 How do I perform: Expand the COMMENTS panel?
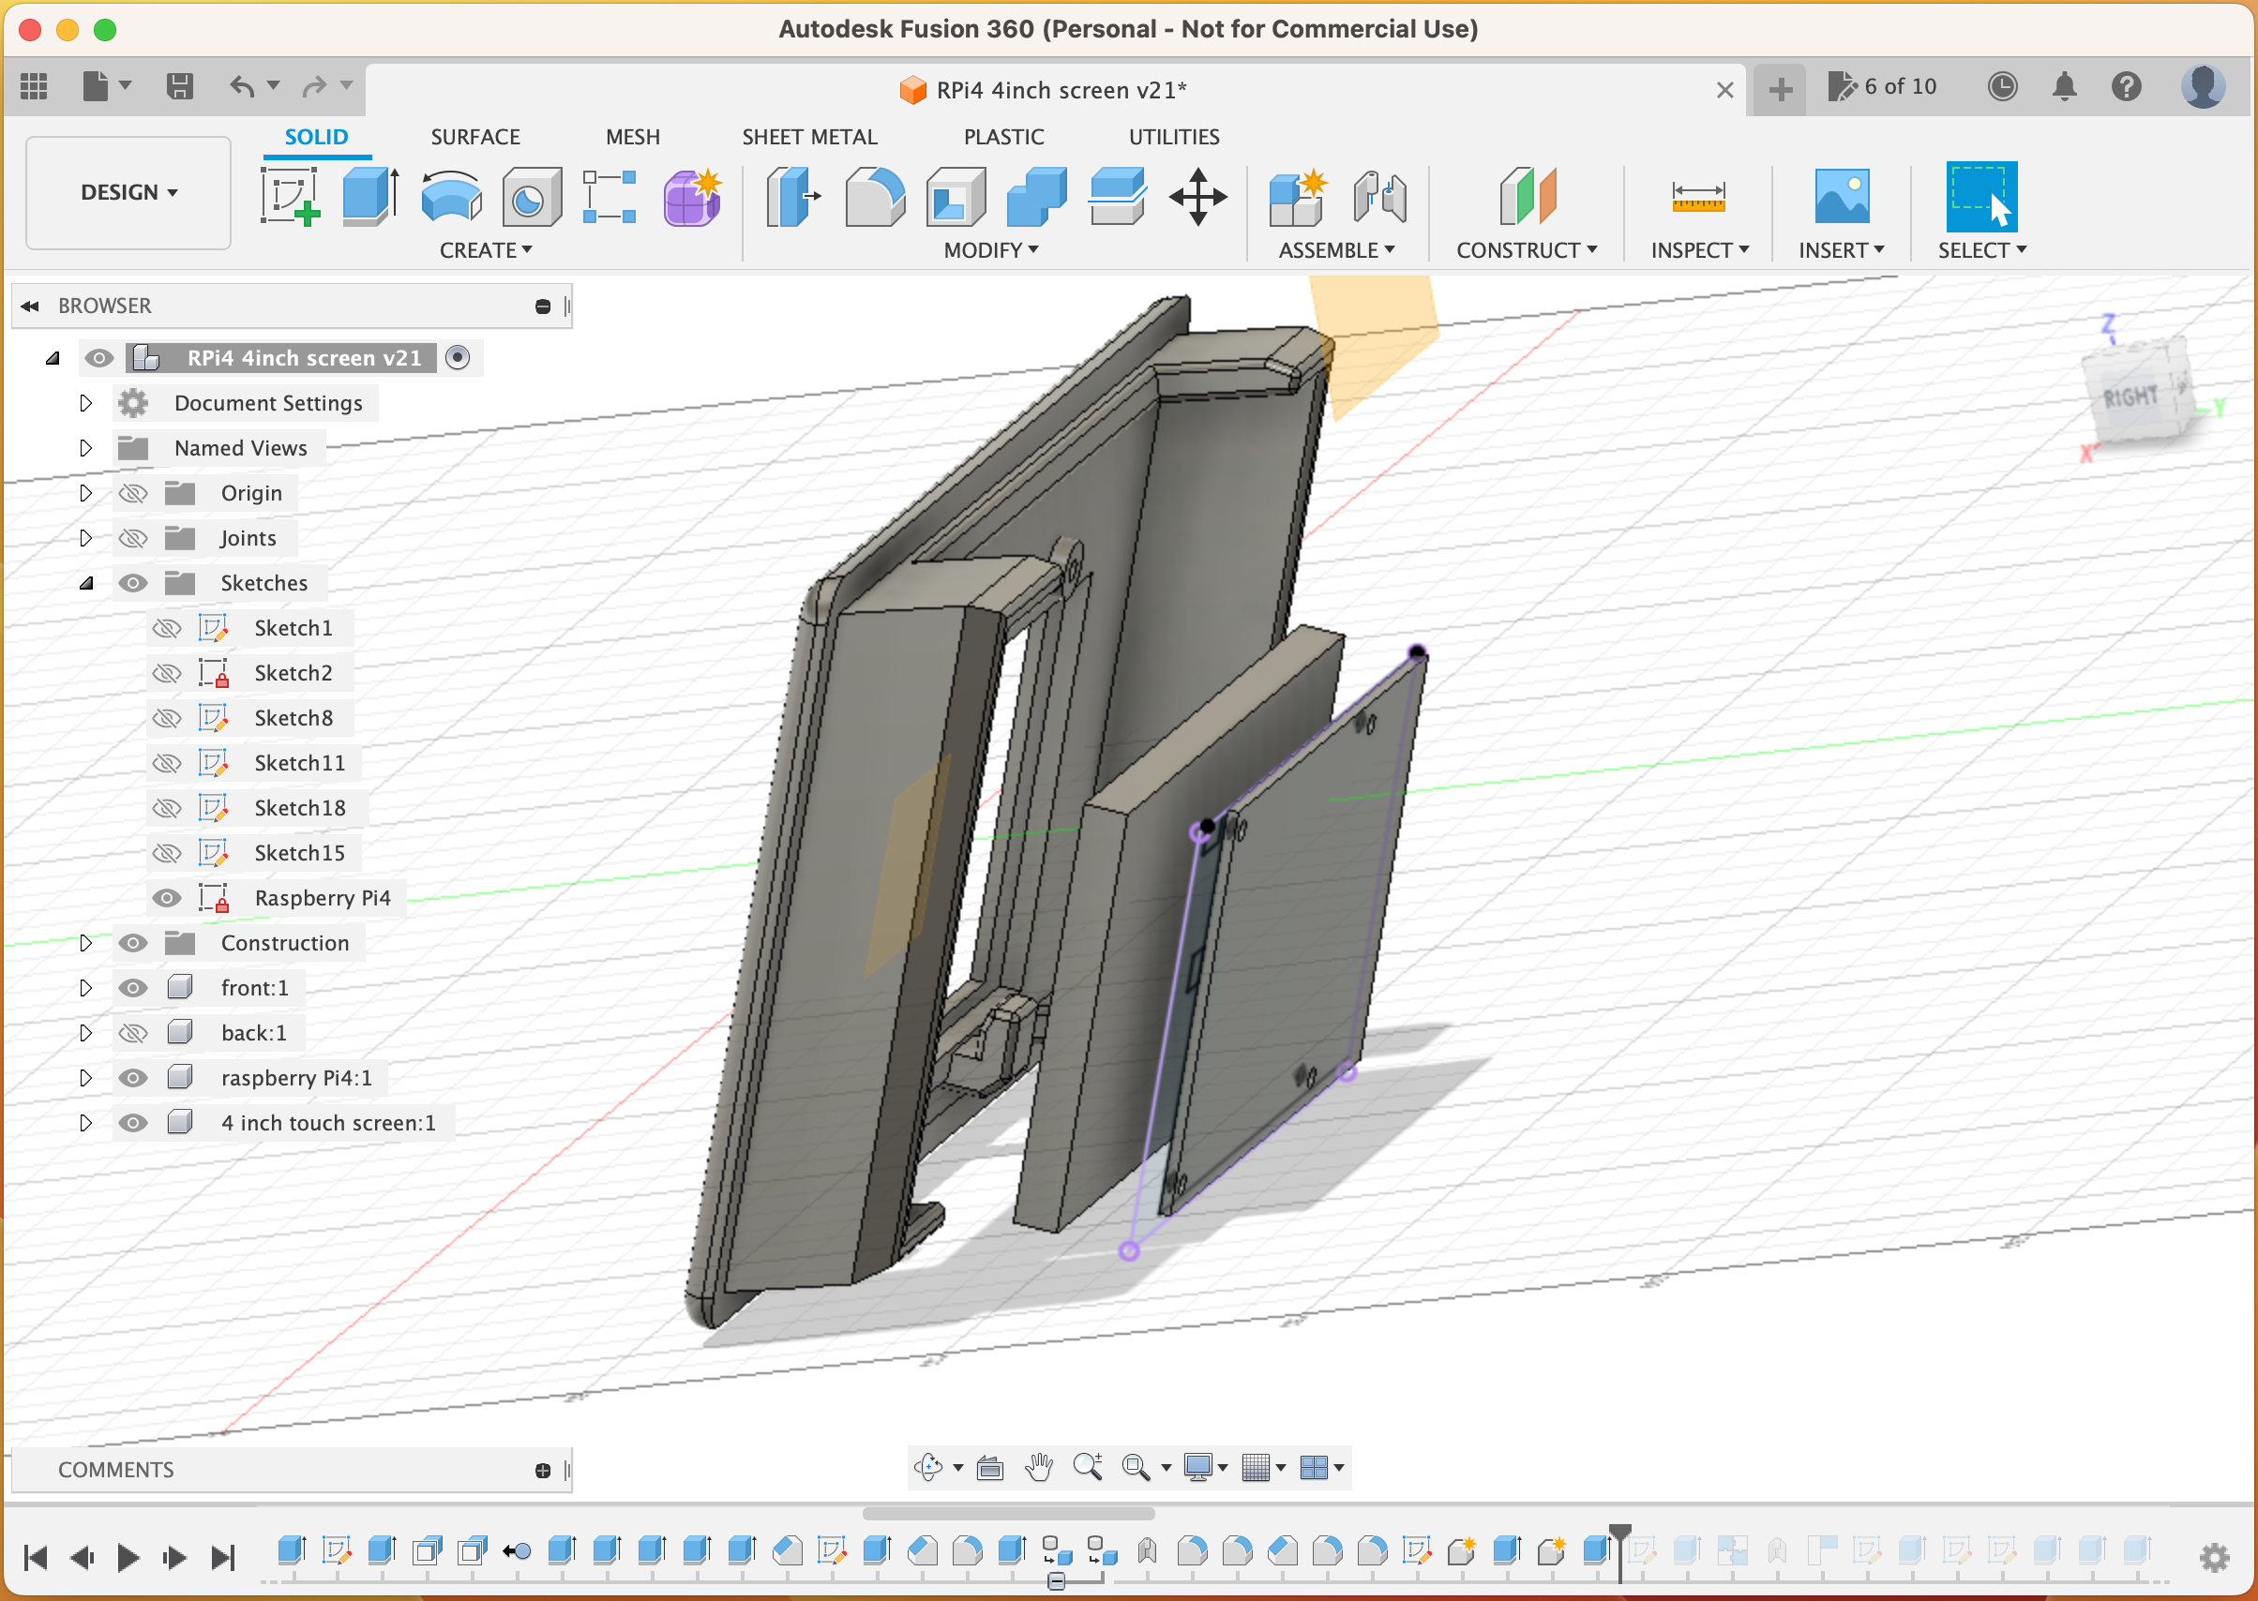click(542, 1470)
